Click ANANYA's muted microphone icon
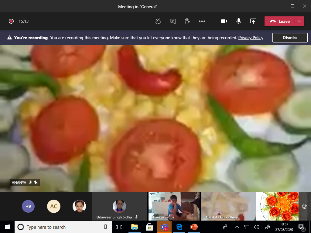This screenshot has width=311, height=233. (x=30, y=182)
